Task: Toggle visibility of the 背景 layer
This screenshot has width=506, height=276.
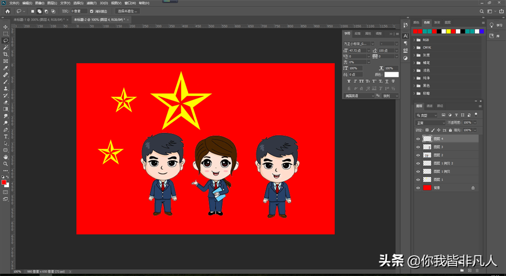Action: click(418, 188)
